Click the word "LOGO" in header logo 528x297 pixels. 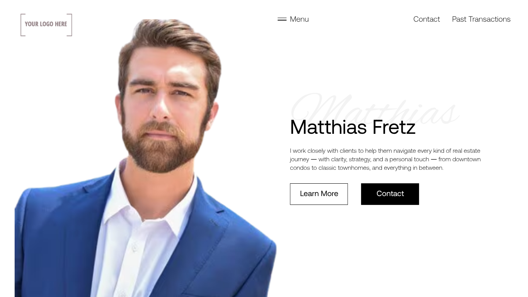(x=47, y=24)
